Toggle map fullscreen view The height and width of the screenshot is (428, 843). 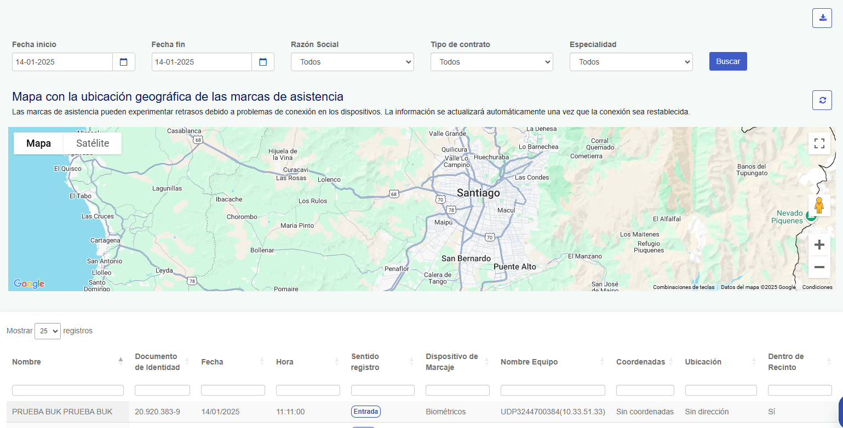coord(819,143)
